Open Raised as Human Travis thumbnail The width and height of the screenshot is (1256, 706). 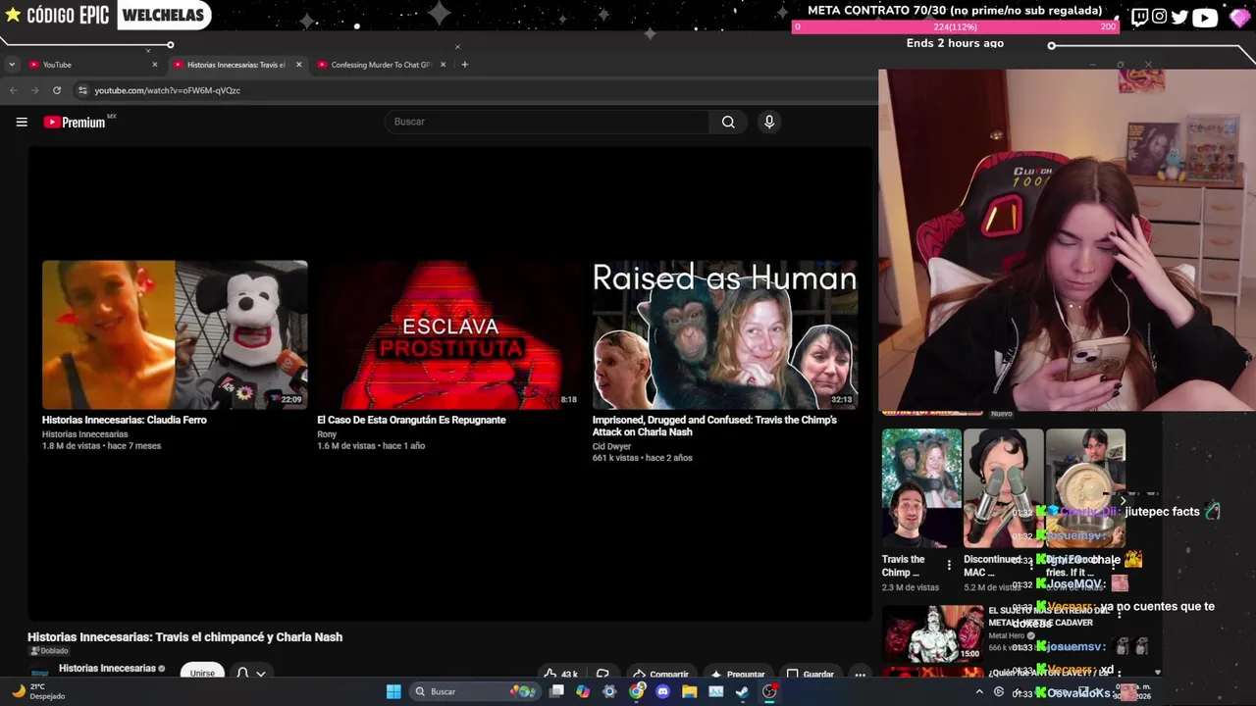pos(725,334)
